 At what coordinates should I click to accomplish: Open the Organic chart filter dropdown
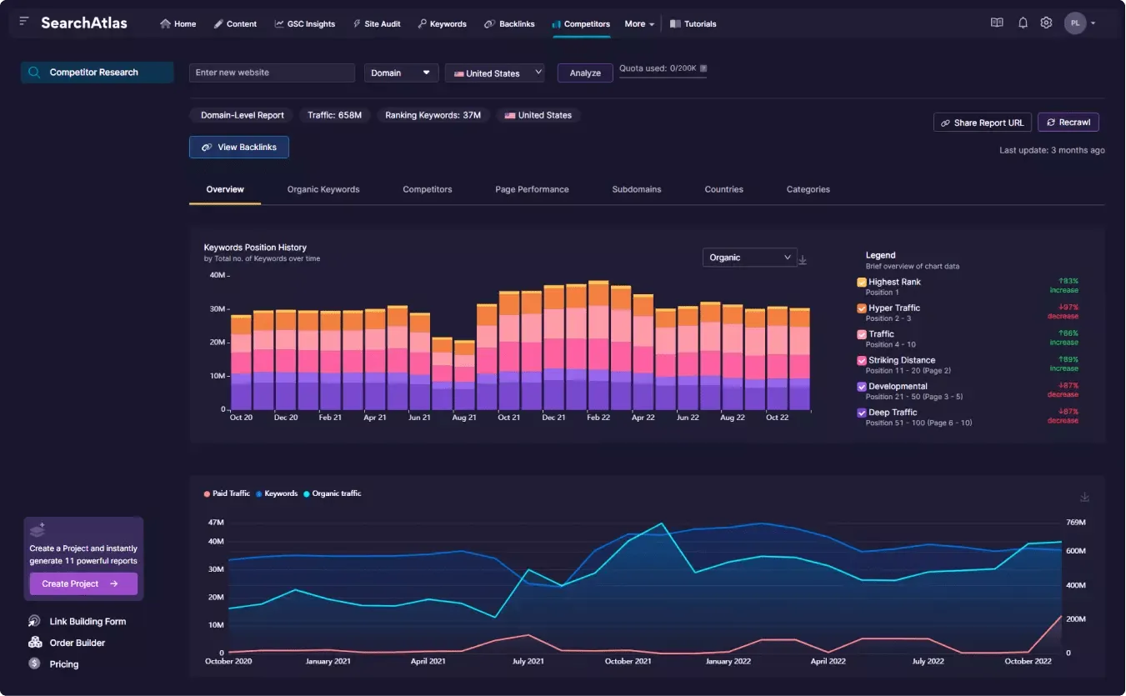coord(749,258)
